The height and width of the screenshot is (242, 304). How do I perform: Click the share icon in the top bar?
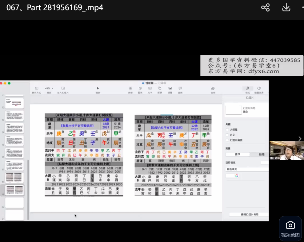265,8
